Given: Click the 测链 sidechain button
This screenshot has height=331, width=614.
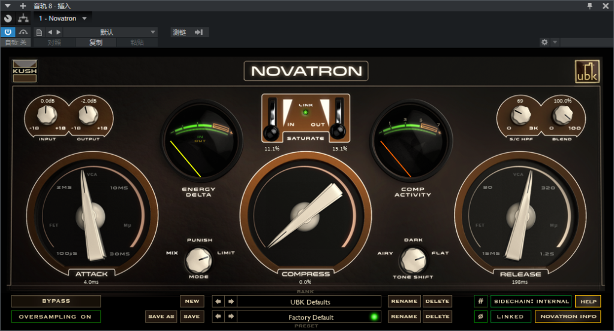Looking at the screenshot, I should pyautogui.click(x=179, y=32).
